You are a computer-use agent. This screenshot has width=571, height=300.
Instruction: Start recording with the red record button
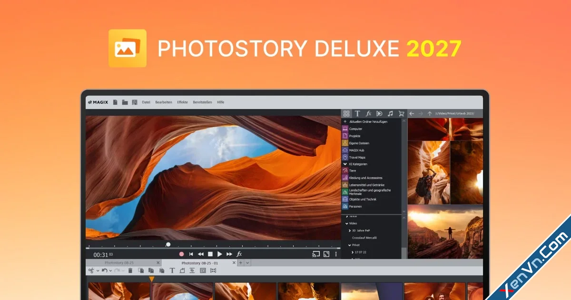(x=181, y=254)
